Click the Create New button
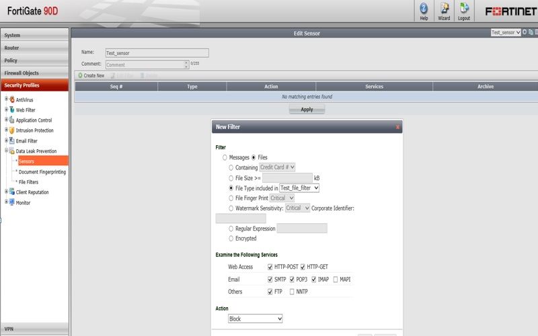 [91, 75]
